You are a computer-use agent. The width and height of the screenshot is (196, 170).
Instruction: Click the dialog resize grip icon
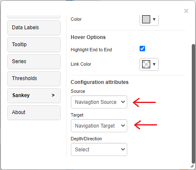pos(192,166)
